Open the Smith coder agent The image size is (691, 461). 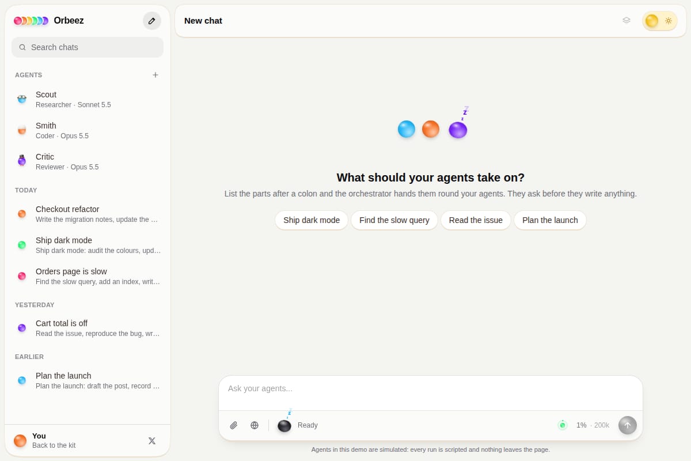(x=88, y=130)
